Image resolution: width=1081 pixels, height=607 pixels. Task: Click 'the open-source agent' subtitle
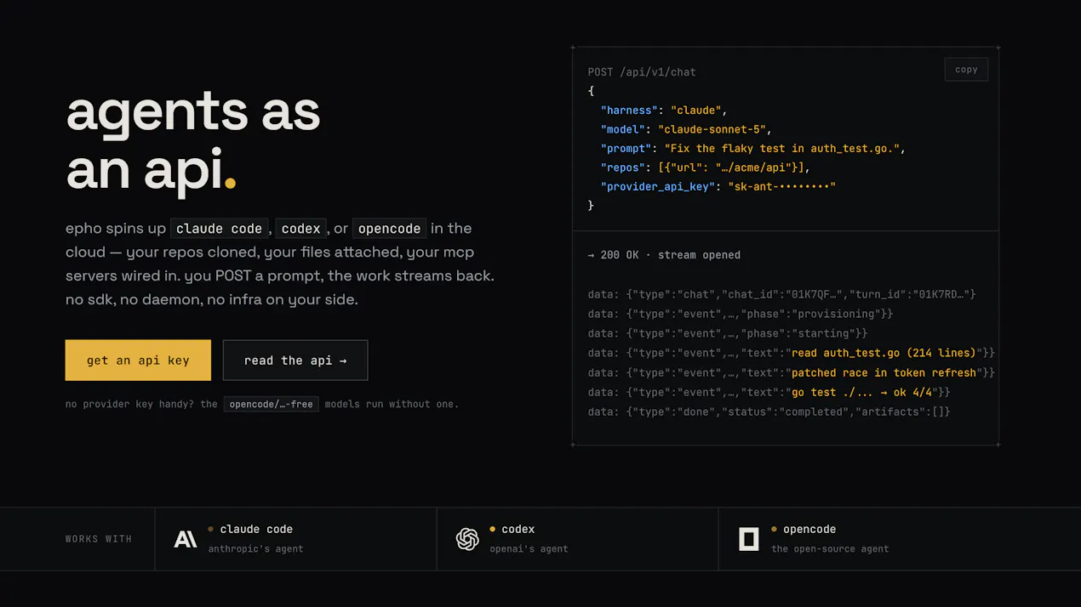(x=830, y=549)
